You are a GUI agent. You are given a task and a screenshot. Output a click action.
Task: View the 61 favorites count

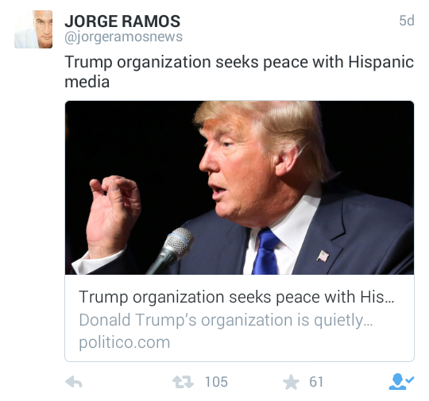click(x=316, y=382)
